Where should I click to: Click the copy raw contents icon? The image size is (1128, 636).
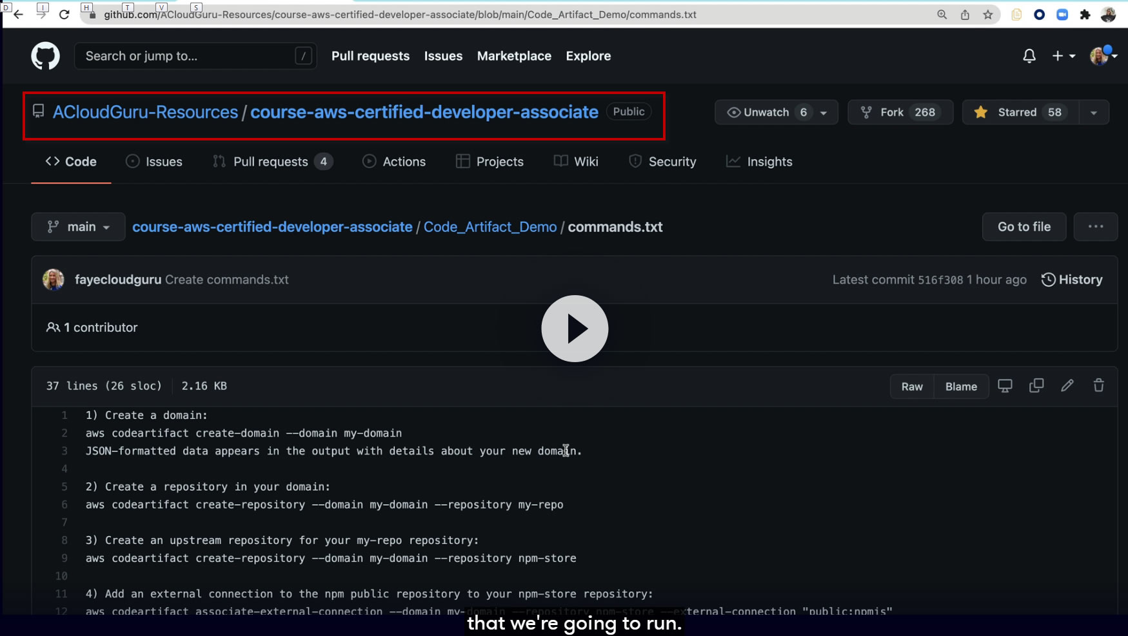tap(1036, 386)
